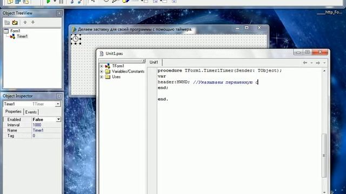The image size is (346, 194).
Task: Expand the TForm1 node in Code Explorer
Action: [x=102, y=66]
